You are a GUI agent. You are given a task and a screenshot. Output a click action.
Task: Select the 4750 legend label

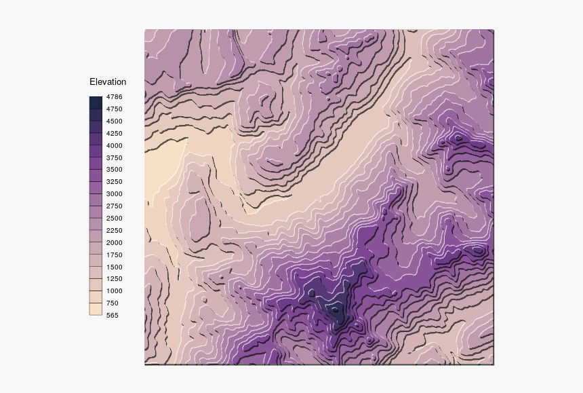(114, 109)
